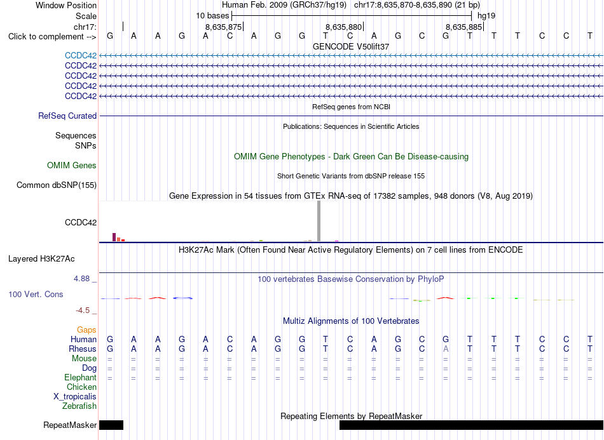The image size is (604, 440).
Task: Click the short black RepeatMasker block
Action: click(111, 425)
